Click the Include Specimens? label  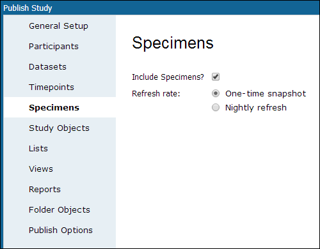[168, 77]
